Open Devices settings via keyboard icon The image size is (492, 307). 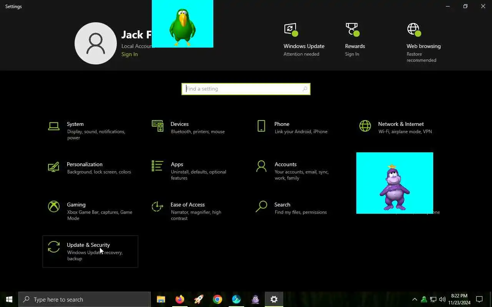pos(158,126)
